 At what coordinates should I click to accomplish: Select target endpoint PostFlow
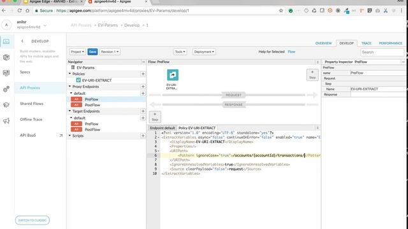click(x=92, y=130)
